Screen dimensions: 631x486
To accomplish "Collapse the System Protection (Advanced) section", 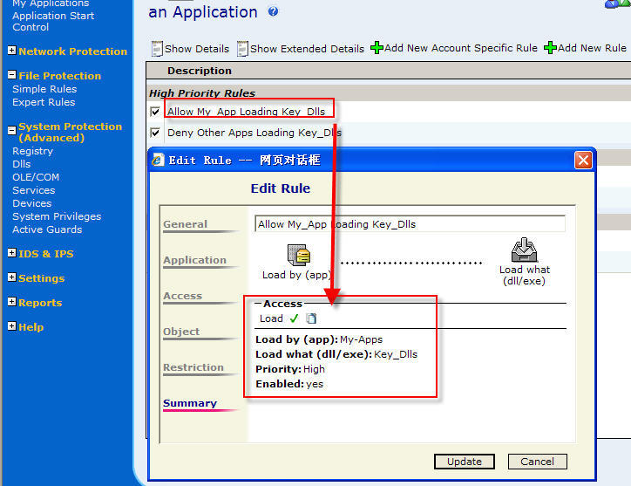I will click(12, 130).
